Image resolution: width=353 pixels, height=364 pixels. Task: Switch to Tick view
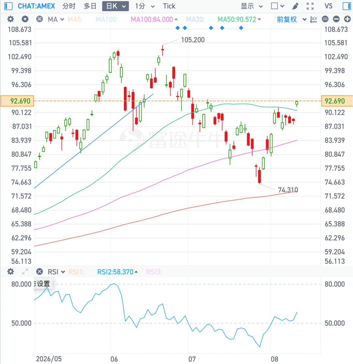pyautogui.click(x=169, y=6)
